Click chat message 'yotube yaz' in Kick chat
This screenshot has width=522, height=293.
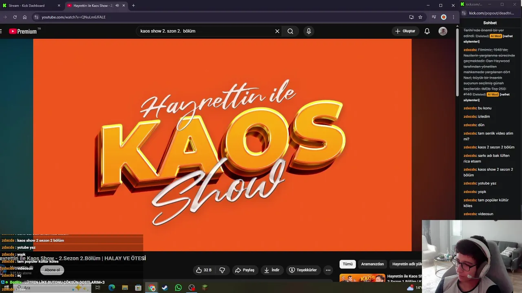click(487, 183)
